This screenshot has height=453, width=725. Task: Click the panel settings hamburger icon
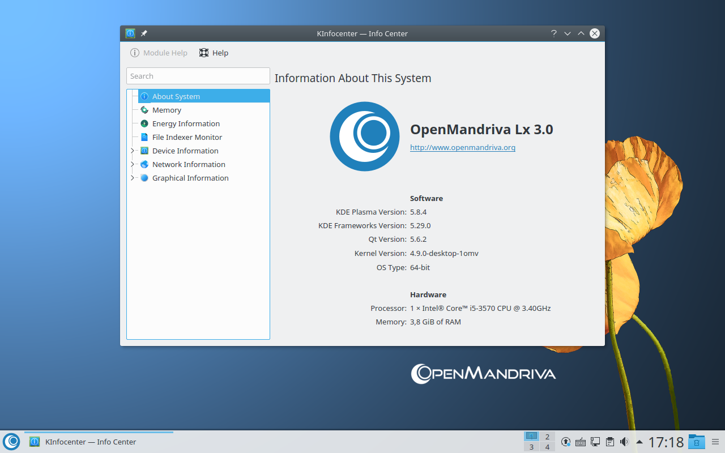click(x=715, y=442)
